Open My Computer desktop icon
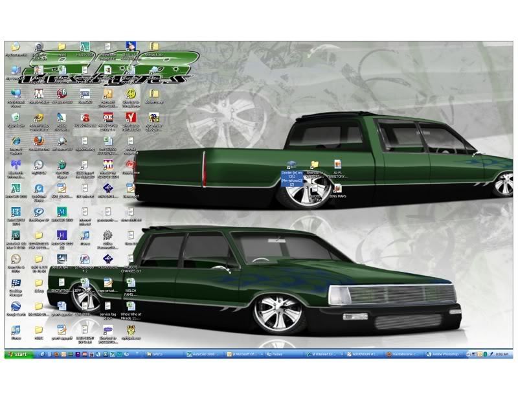518x400 pixels. (x=16, y=71)
